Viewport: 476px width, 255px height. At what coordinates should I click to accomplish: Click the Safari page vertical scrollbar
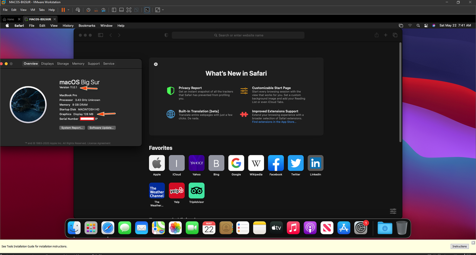tap(400, 92)
